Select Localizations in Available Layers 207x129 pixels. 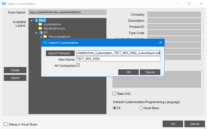(x=52, y=24)
